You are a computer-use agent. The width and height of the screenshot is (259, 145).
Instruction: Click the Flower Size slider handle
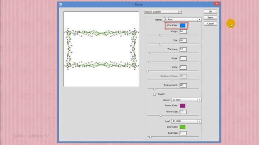click(161, 116)
